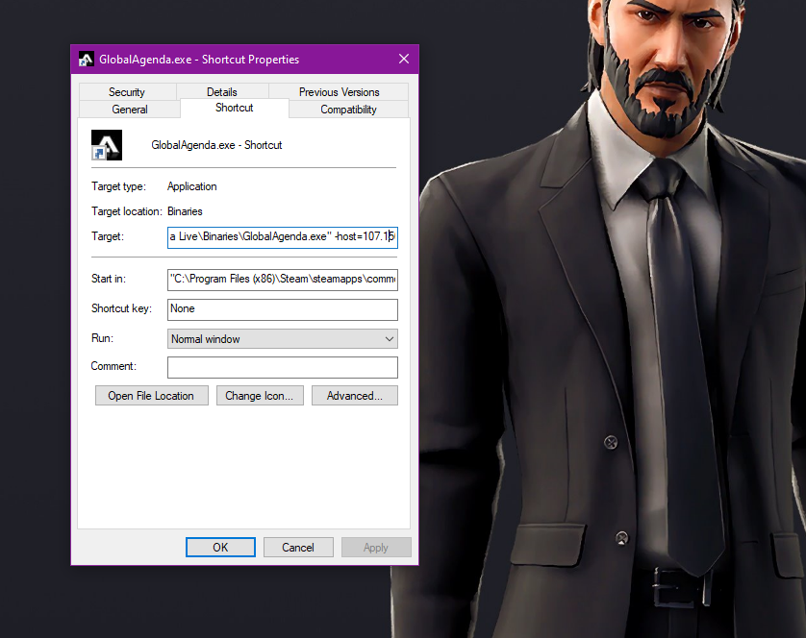This screenshot has width=806, height=638.
Task: Switch to the General tab
Action: pos(130,110)
